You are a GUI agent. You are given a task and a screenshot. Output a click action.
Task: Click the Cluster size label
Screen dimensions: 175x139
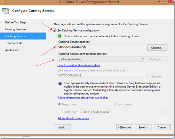[x=70, y=112]
